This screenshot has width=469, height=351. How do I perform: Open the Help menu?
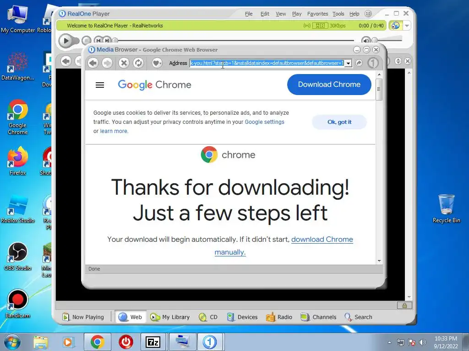point(354,14)
